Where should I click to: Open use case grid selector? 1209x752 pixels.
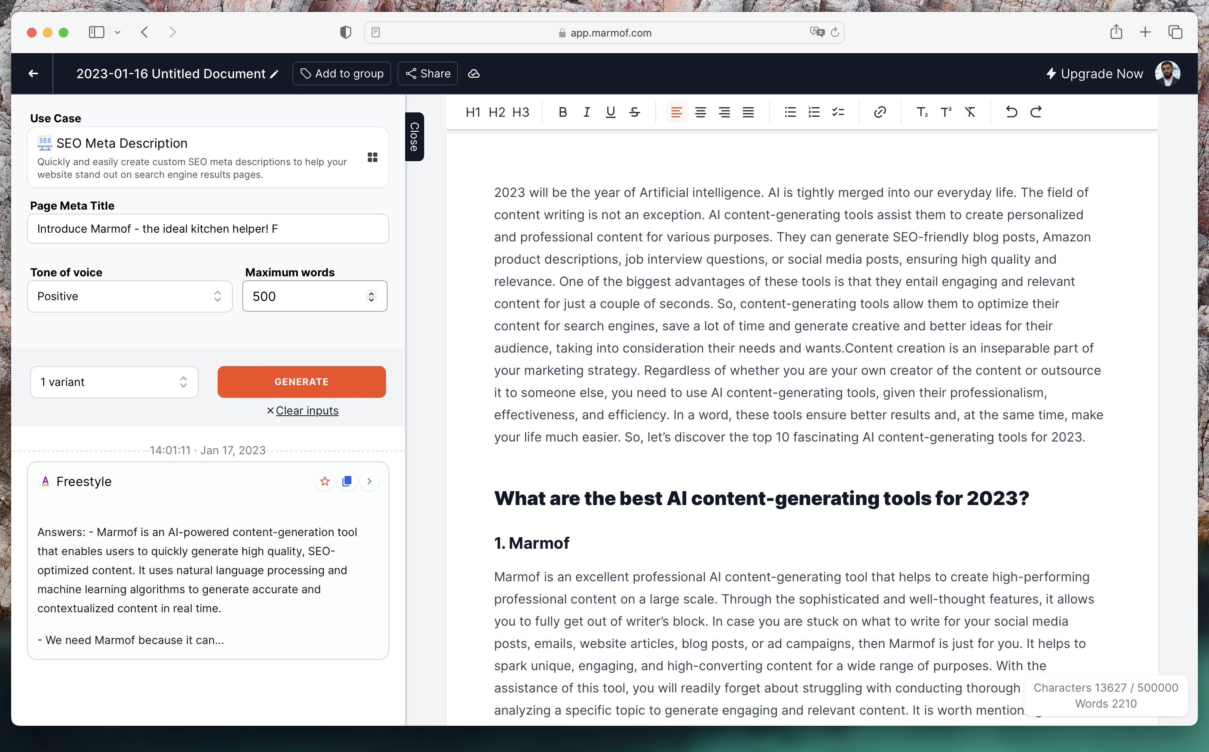tap(372, 157)
